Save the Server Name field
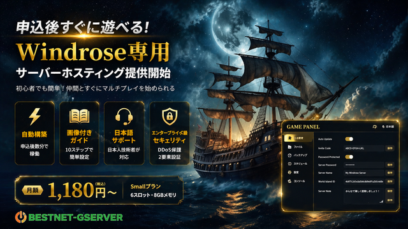The image size is (408, 229). [x=390, y=173]
